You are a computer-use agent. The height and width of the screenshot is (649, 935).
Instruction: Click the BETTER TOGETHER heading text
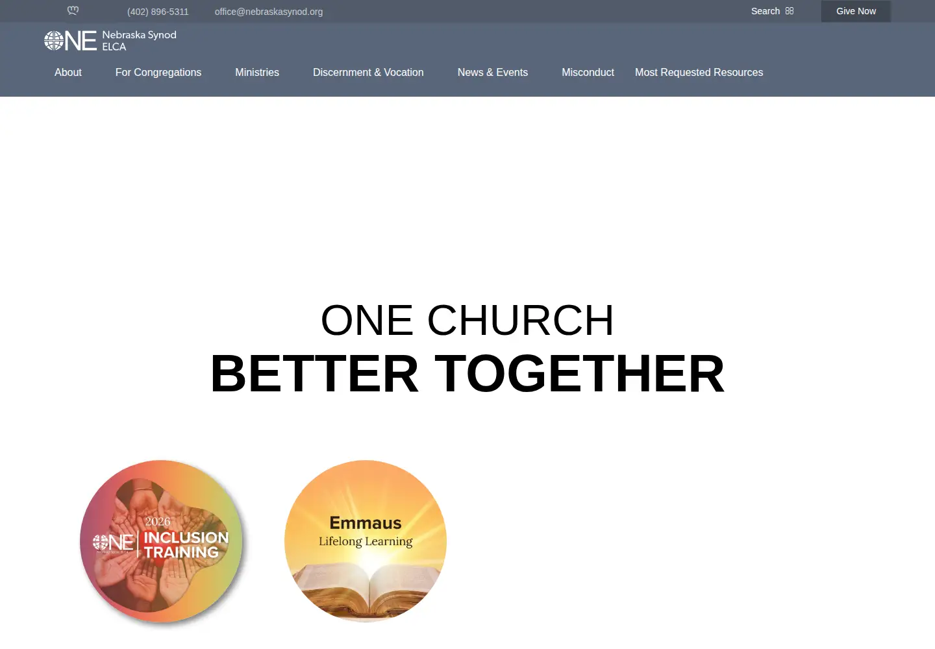click(467, 373)
